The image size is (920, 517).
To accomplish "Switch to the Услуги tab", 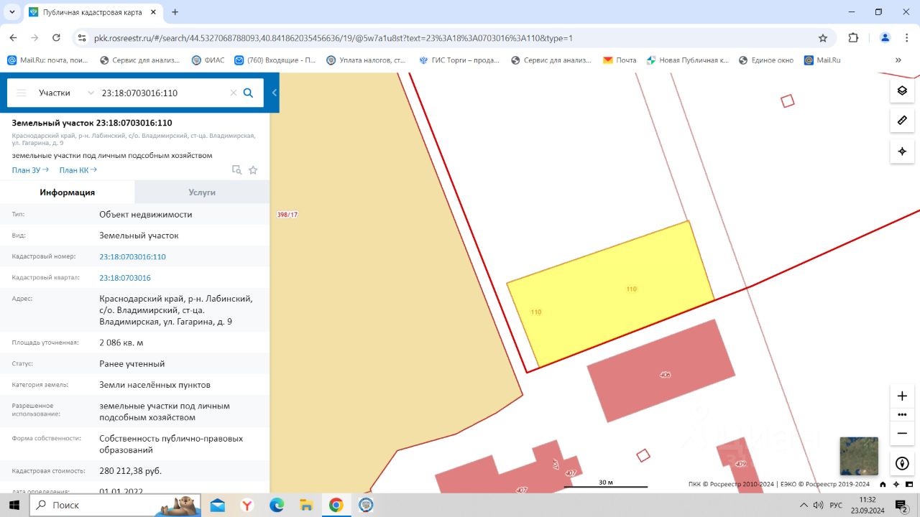I will pos(202,192).
